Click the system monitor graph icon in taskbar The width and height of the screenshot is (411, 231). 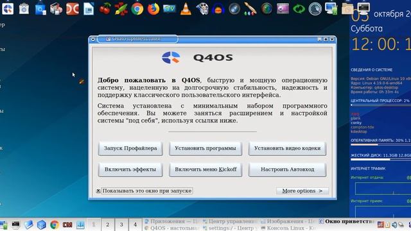(80, 225)
